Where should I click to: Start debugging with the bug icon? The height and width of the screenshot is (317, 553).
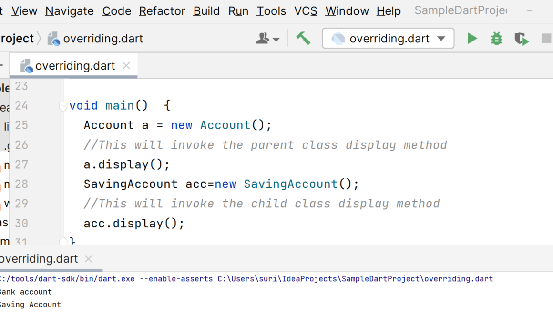pos(497,39)
